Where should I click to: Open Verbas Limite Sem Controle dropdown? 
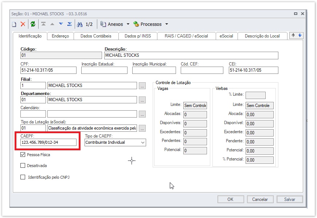tap(259, 106)
